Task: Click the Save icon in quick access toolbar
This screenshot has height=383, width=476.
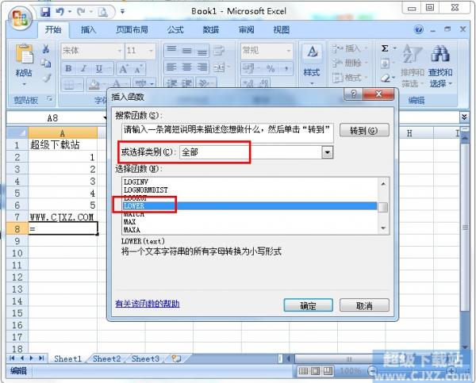Action: 45,12
